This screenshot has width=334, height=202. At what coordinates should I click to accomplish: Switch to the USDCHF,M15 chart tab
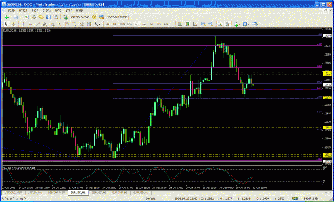(x=56, y=192)
